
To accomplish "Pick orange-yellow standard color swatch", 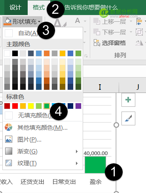I will [x=23, y=106].
